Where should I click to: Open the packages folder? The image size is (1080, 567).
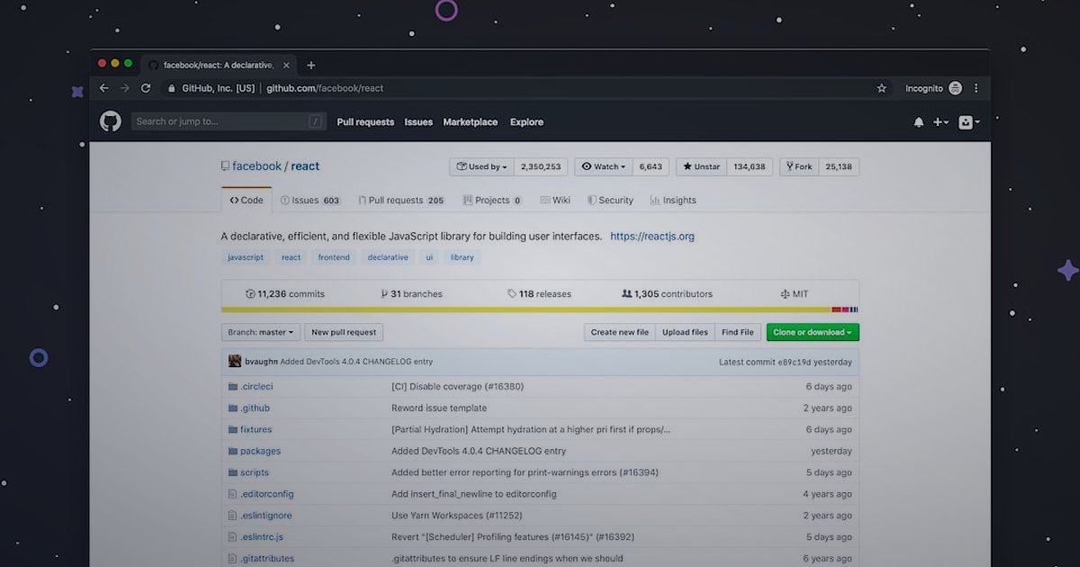point(260,451)
